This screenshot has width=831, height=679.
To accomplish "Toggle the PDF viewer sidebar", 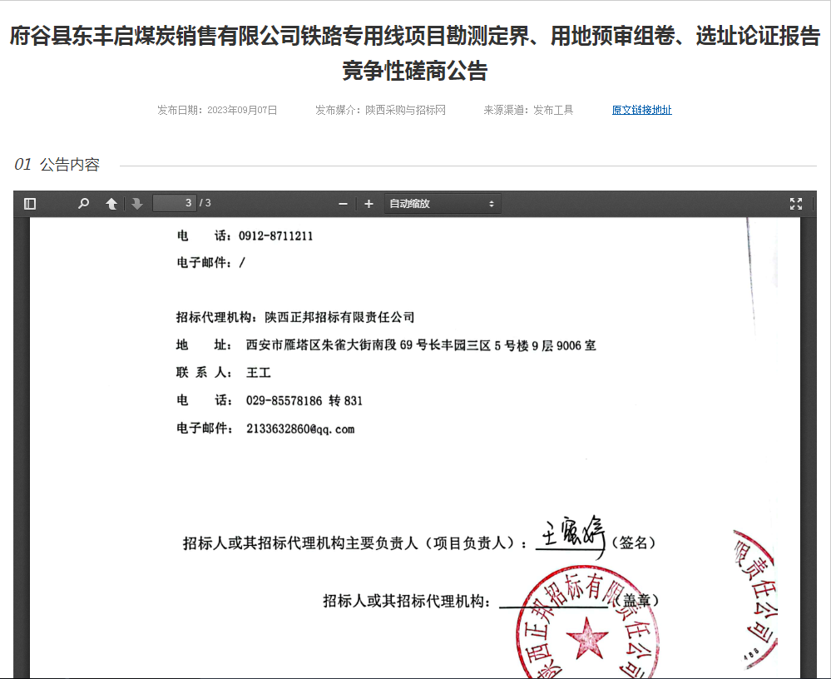I will pyautogui.click(x=30, y=204).
